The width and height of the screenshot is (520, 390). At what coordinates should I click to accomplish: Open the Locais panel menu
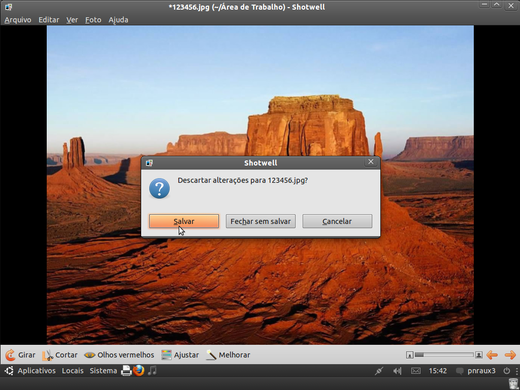point(73,371)
